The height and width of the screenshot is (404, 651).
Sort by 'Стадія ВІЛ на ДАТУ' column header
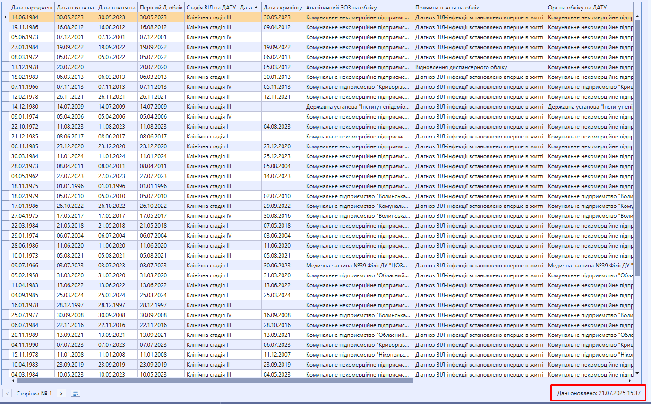point(211,8)
